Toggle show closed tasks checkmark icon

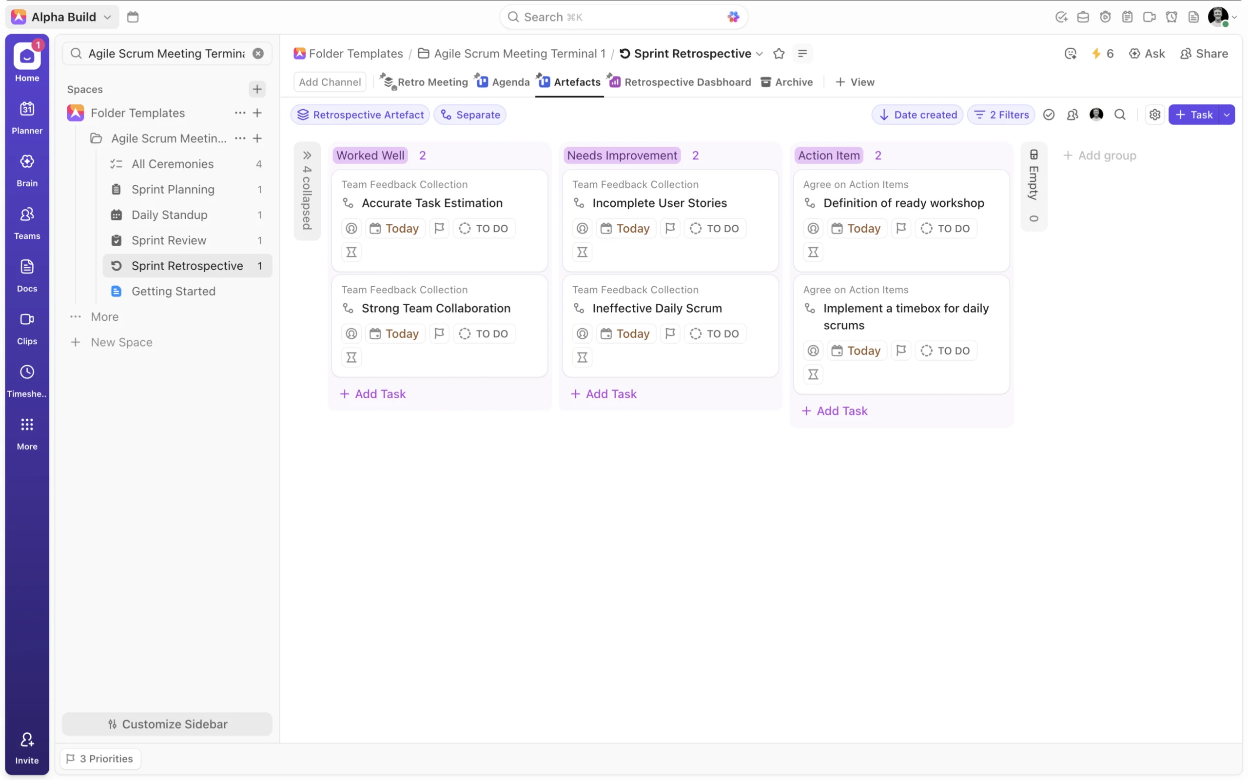tap(1049, 115)
